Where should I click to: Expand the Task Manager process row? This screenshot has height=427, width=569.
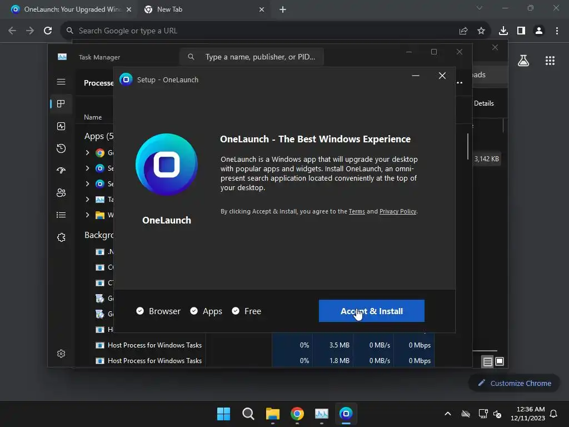click(x=87, y=200)
